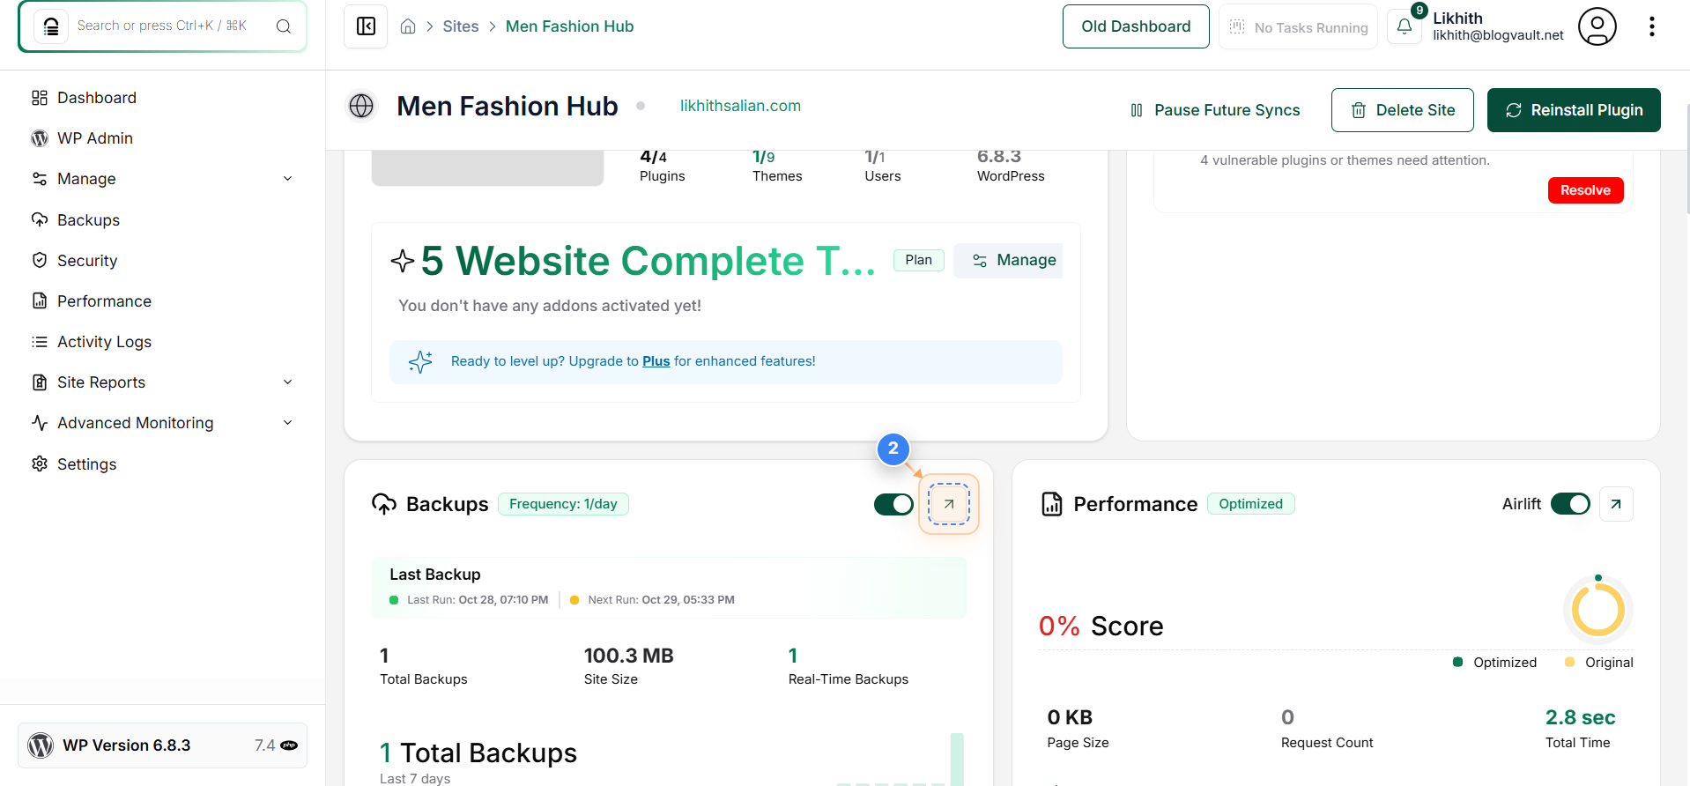The width and height of the screenshot is (1690, 786).
Task: Toggle the Airlift switch
Action: click(1570, 504)
